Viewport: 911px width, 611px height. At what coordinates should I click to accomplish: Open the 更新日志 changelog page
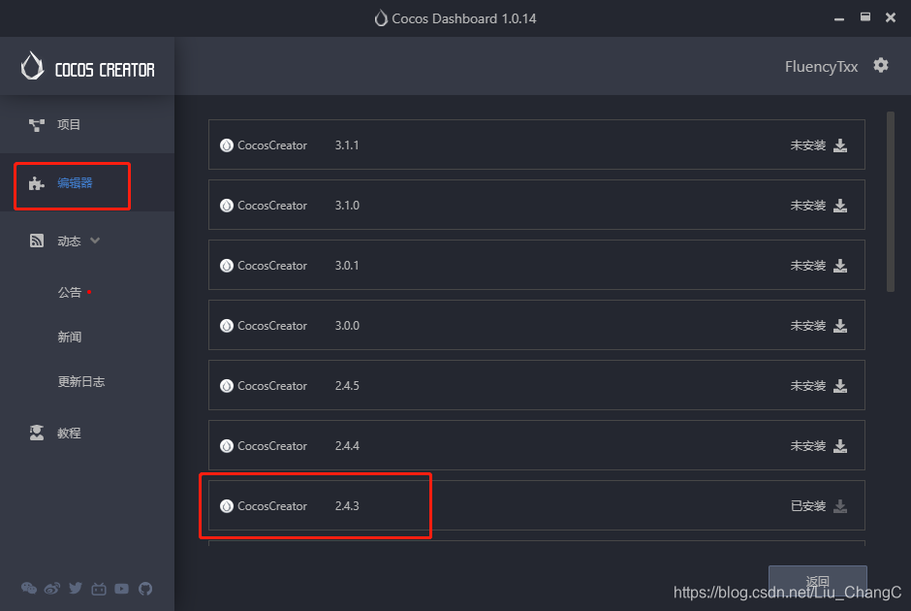tap(81, 382)
